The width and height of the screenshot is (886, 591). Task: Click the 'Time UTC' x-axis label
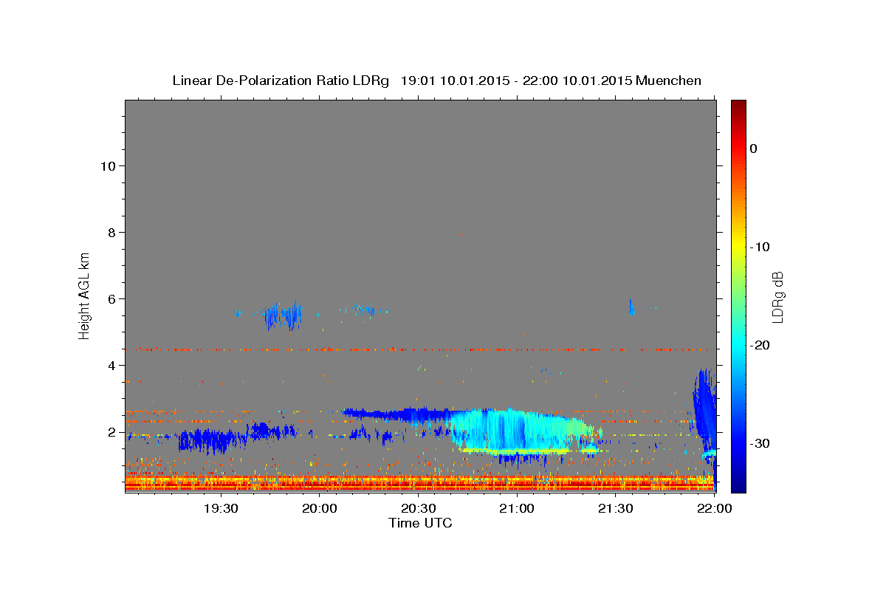coord(420,523)
